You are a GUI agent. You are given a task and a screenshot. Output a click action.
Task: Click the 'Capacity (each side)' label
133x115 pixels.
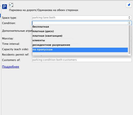click(15, 49)
